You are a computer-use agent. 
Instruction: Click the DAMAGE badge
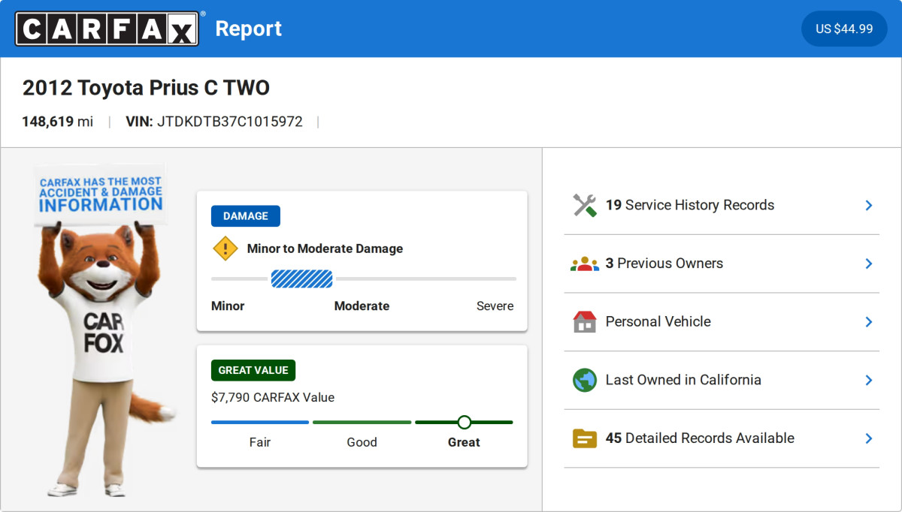click(246, 216)
